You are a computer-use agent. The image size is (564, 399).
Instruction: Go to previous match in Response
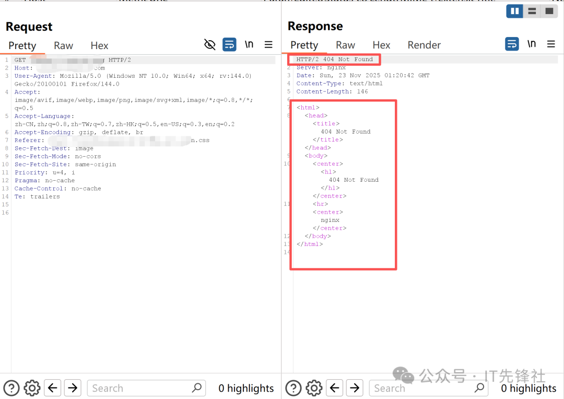click(x=335, y=388)
